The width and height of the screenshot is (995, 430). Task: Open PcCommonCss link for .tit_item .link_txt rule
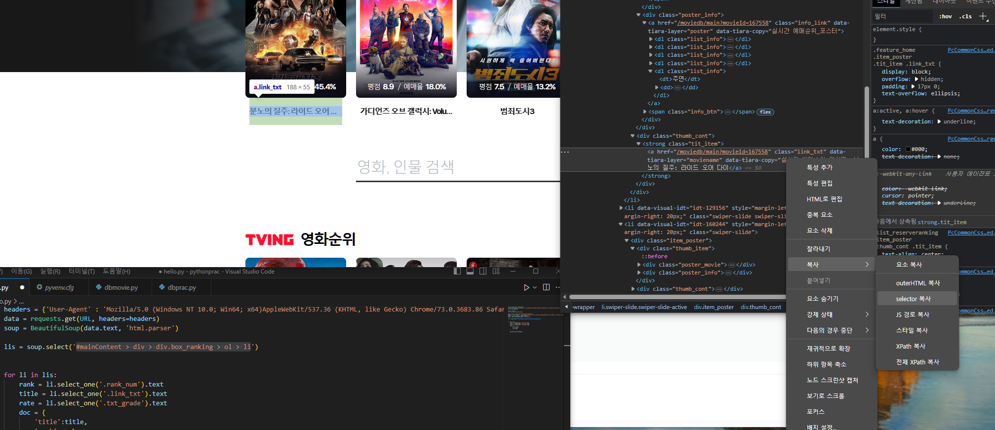point(971,50)
